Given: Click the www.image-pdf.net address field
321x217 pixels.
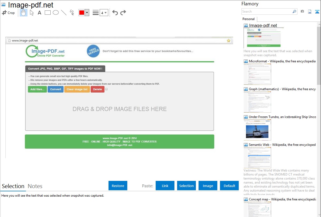Looking at the screenshot, I should click(119, 40).
